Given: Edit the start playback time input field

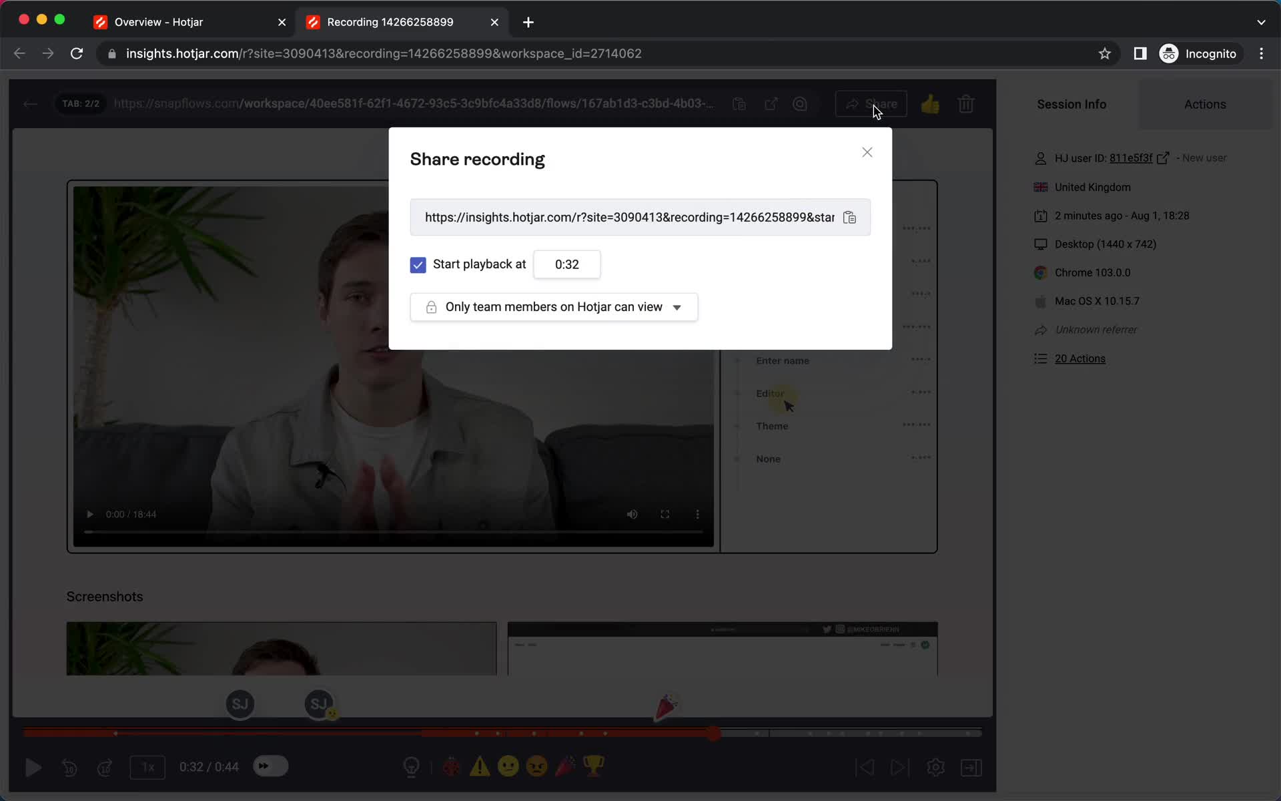Looking at the screenshot, I should tap(567, 264).
